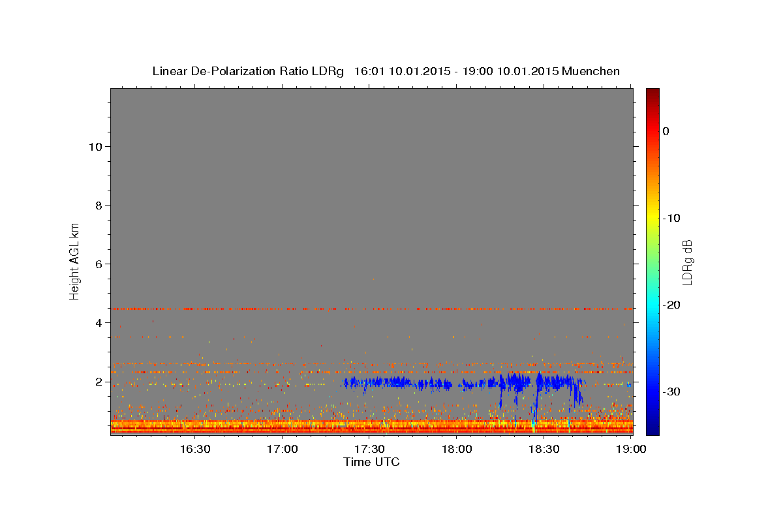Screen dimensions: 783x522
Task: Click the height tick label 2
Action: (x=99, y=382)
